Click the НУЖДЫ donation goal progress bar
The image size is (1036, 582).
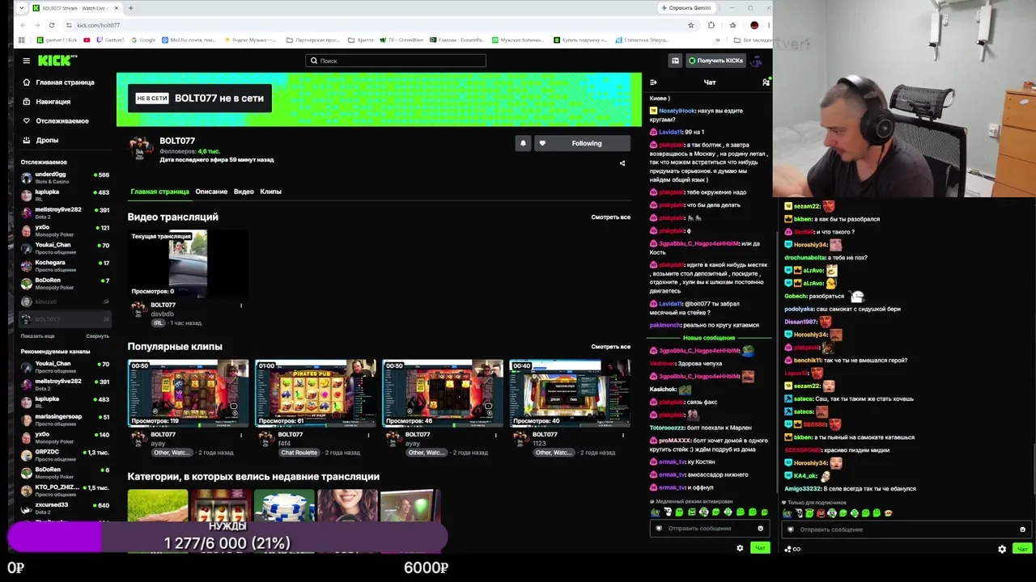pos(227,538)
